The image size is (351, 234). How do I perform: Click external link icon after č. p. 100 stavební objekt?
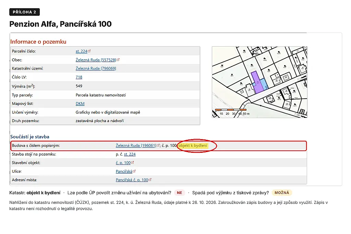(x=133, y=163)
